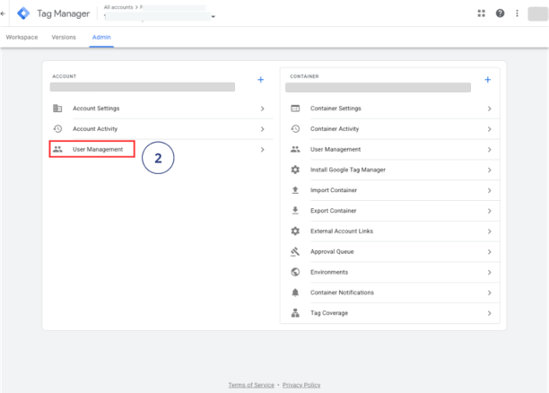Expand Tag Coverage chevron
Image resolution: width=549 pixels, height=393 pixels.
pos(490,313)
